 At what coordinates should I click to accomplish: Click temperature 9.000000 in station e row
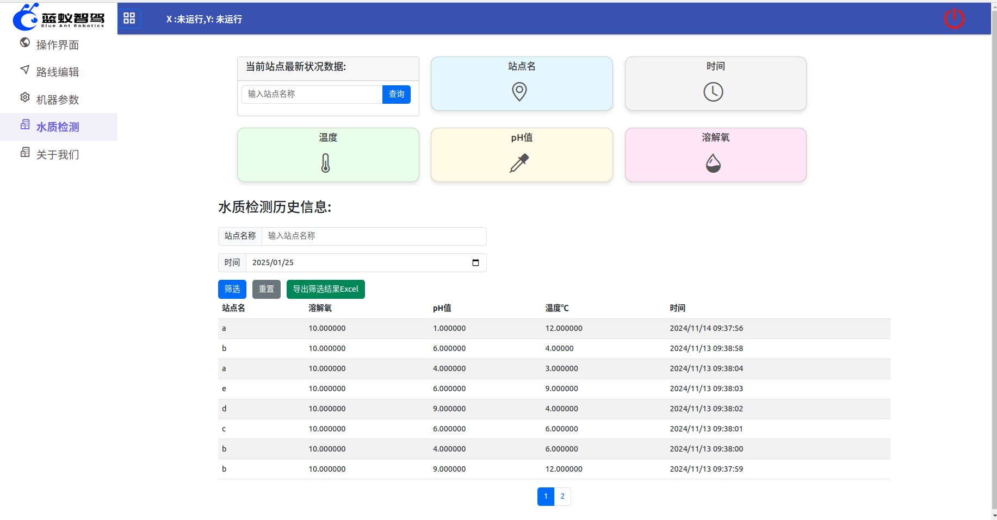[x=561, y=389]
